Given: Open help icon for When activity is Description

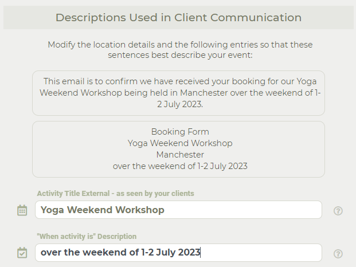Looking at the screenshot, I should click(x=338, y=254).
